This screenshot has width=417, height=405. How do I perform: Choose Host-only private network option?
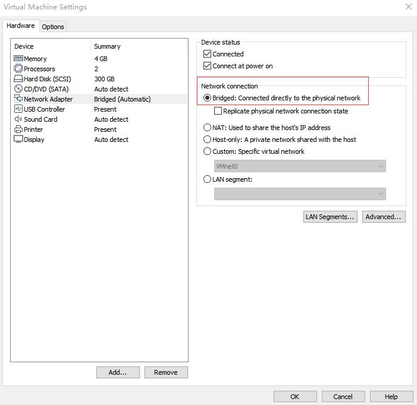[x=207, y=140]
